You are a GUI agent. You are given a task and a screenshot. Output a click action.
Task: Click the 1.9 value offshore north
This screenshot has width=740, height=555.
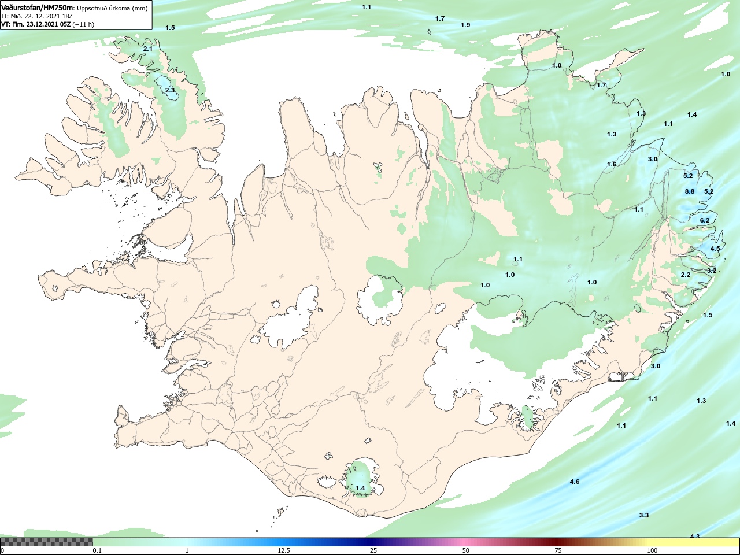click(465, 25)
